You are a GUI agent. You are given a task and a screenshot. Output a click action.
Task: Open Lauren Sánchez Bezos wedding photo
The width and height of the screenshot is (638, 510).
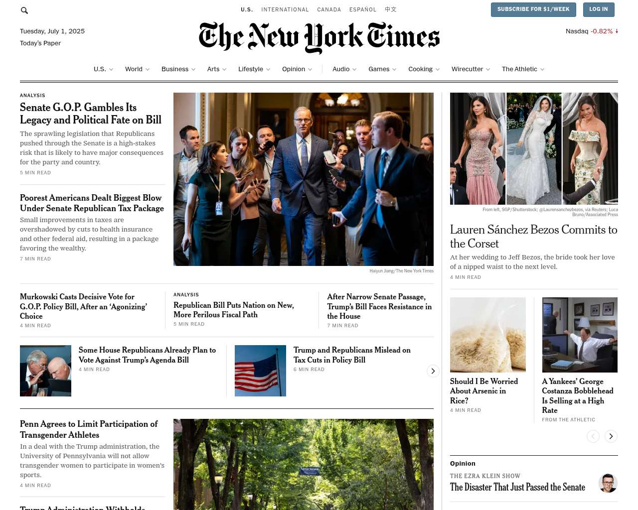click(534, 148)
